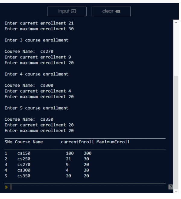Click the SNo Course Name header text
Screen dimensions: 181x199
coord(24,142)
